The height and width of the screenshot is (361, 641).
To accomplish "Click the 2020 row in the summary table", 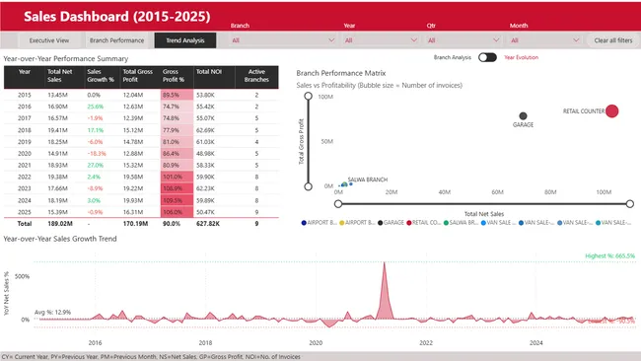I will 141,154.
